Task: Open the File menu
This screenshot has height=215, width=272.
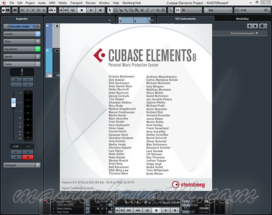Action: click(x=12, y=3)
